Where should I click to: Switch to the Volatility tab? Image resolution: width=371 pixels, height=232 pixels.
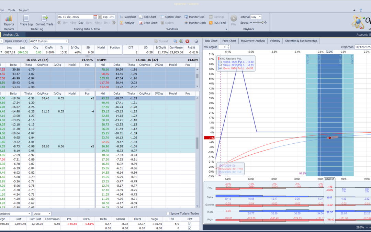coord(274,41)
